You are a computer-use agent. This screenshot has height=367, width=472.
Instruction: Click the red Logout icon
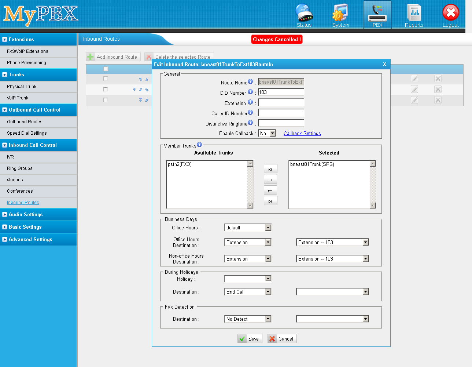pyautogui.click(x=451, y=15)
